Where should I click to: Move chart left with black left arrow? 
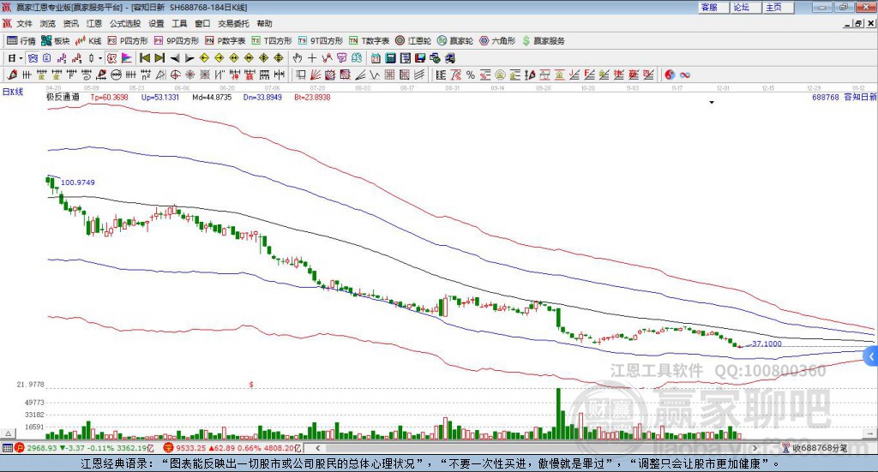pyautogui.click(x=175, y=58)
